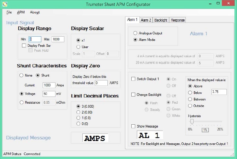Select the Resistance radio button
This screenshot has height=159, width=237.
22,102
